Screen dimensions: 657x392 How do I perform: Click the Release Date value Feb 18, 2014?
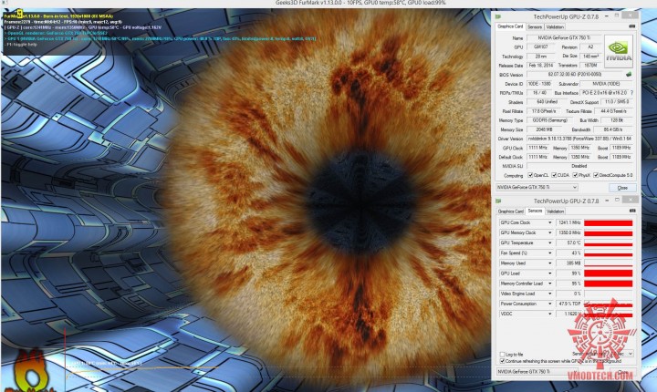(x=540, y=66)
